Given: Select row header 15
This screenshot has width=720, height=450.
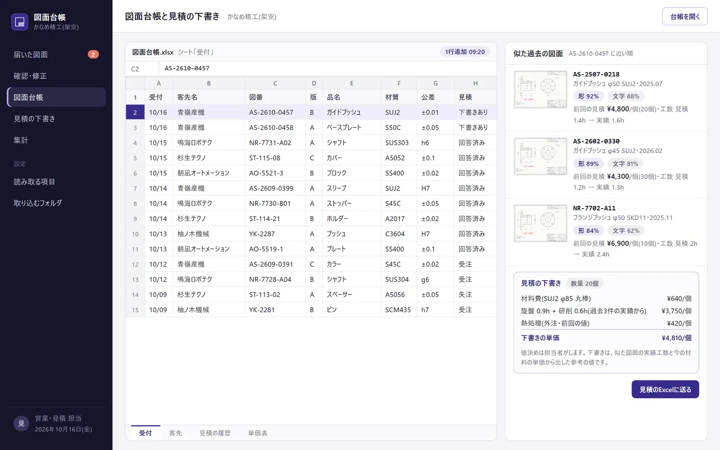Looking at the screenshot, I should 135,310.
